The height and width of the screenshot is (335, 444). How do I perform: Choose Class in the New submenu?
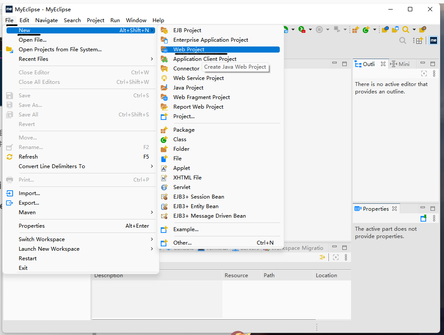tap(220, 139)
